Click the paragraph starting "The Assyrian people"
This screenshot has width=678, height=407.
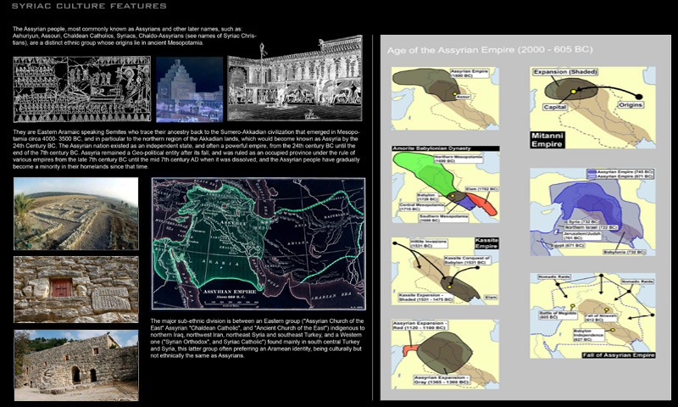[x=135, y=36]
